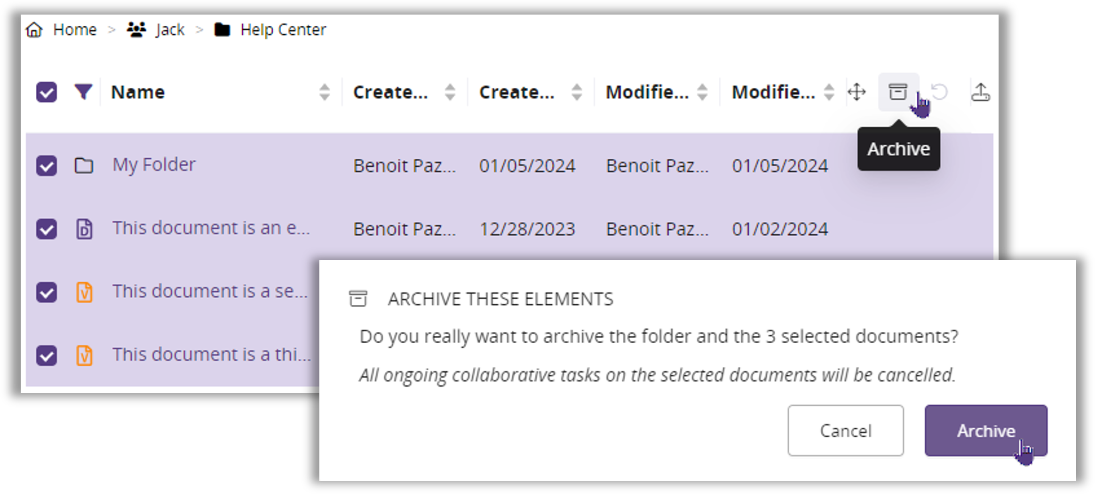Click the Move icon with crossed arrows
The image size is (1095, 494).
tap(857, 92)
